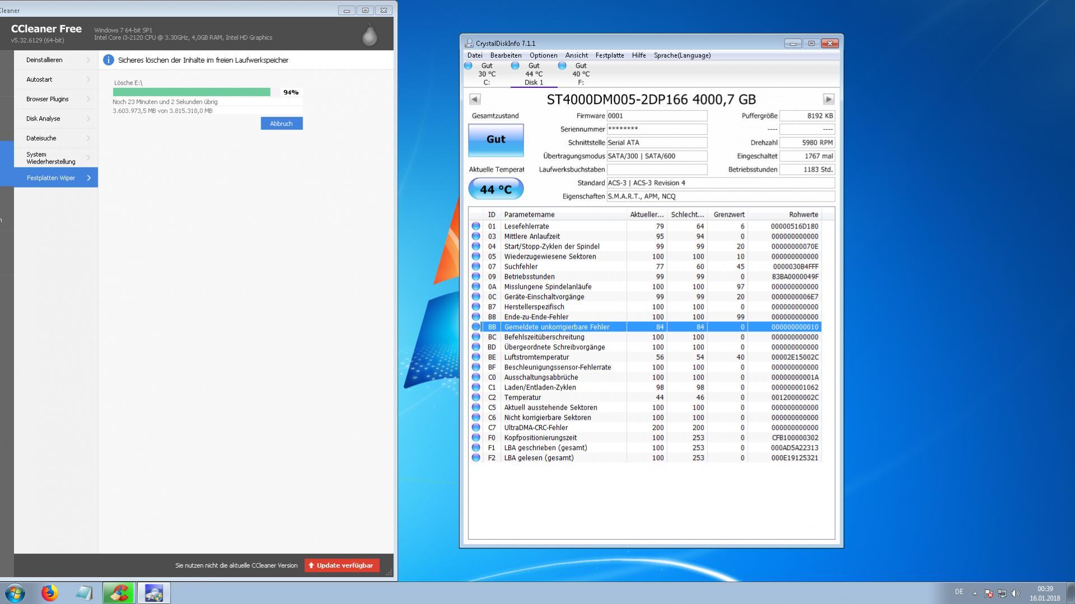Go to previous disk with left arrow
The image size is (1075, 604).
(x=475, y=99)
